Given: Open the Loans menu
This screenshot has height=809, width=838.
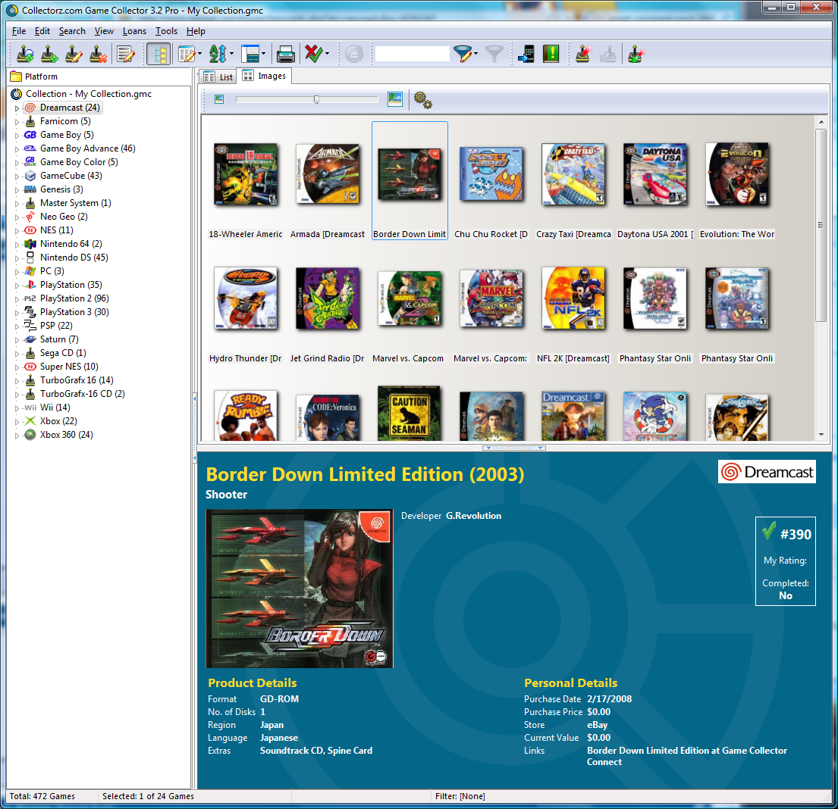Looking at the screenshot, I should coord(134,31).
